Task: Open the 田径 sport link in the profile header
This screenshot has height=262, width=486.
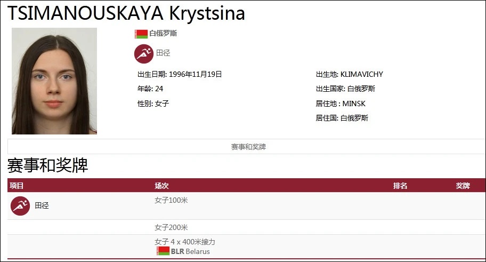Action: pos(163,53)
